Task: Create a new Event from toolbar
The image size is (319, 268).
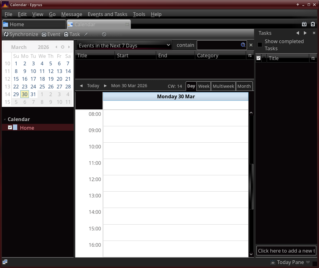Action: 44,34
